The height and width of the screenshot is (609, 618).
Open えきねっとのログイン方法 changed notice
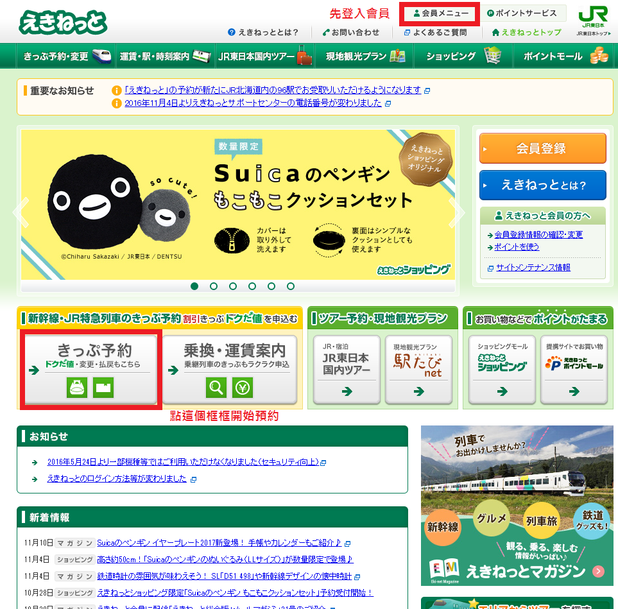(x=117, y=479)
